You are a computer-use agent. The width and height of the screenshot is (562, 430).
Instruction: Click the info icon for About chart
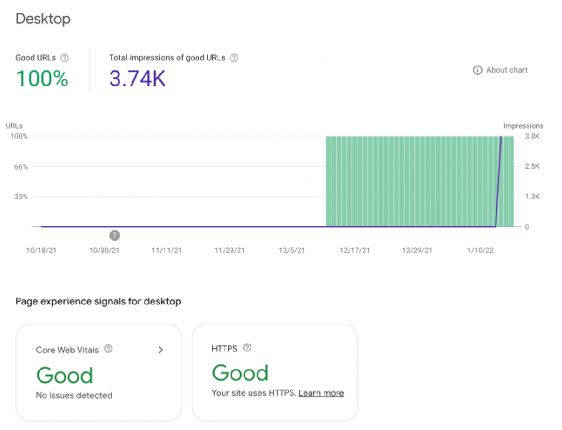pyautogui.click(x=477, y=70)
